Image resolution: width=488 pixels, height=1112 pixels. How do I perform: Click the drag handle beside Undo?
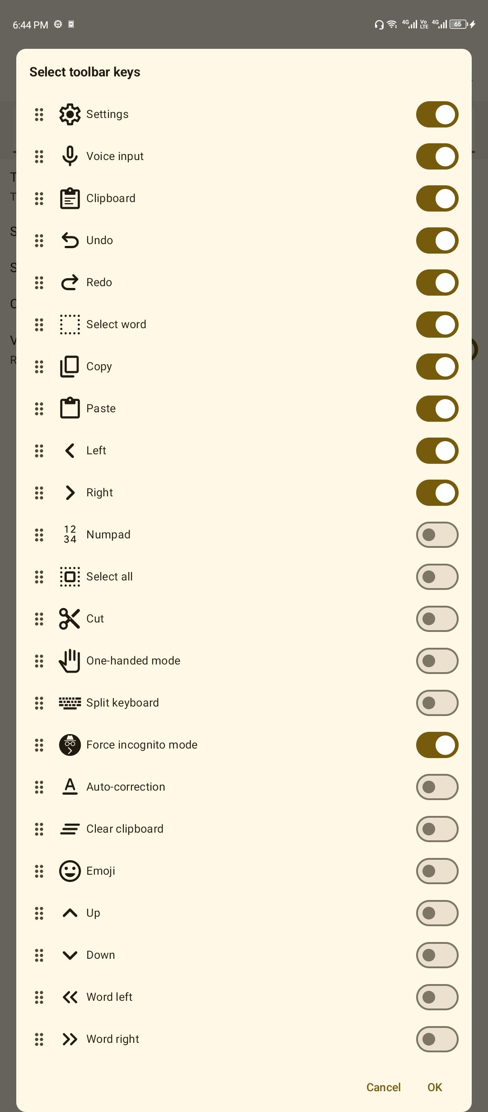39,240
